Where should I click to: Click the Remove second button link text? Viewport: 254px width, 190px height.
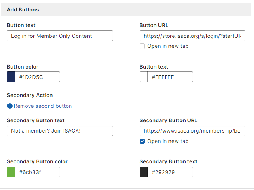click(43, 106)
